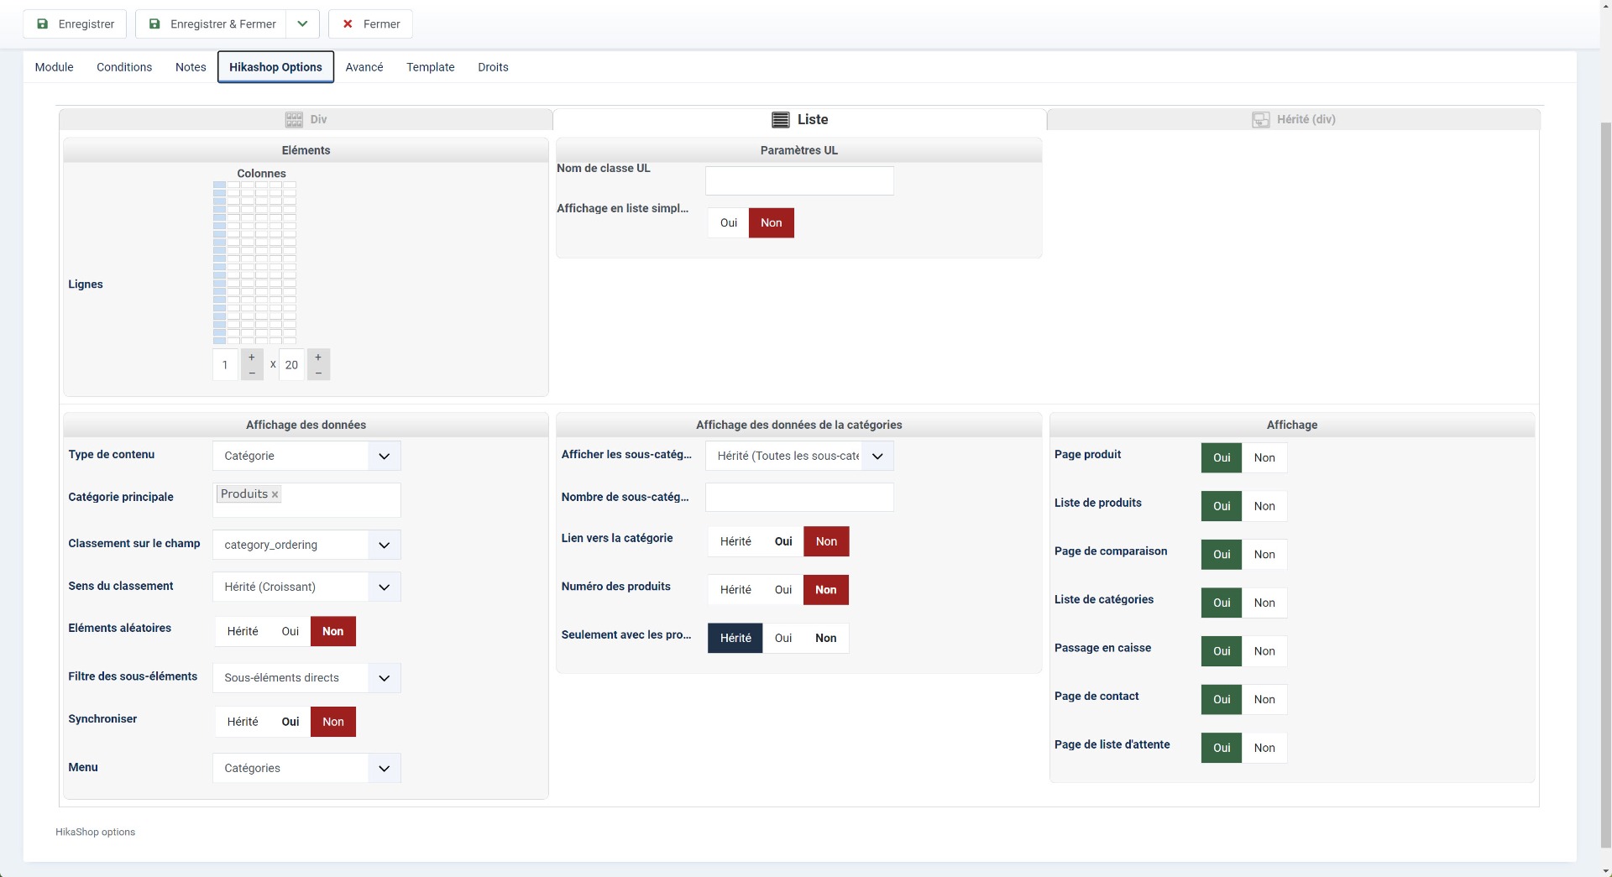1612x877 pixels.
Task: Switch to the Div layout tab
Action: [306, 119]
